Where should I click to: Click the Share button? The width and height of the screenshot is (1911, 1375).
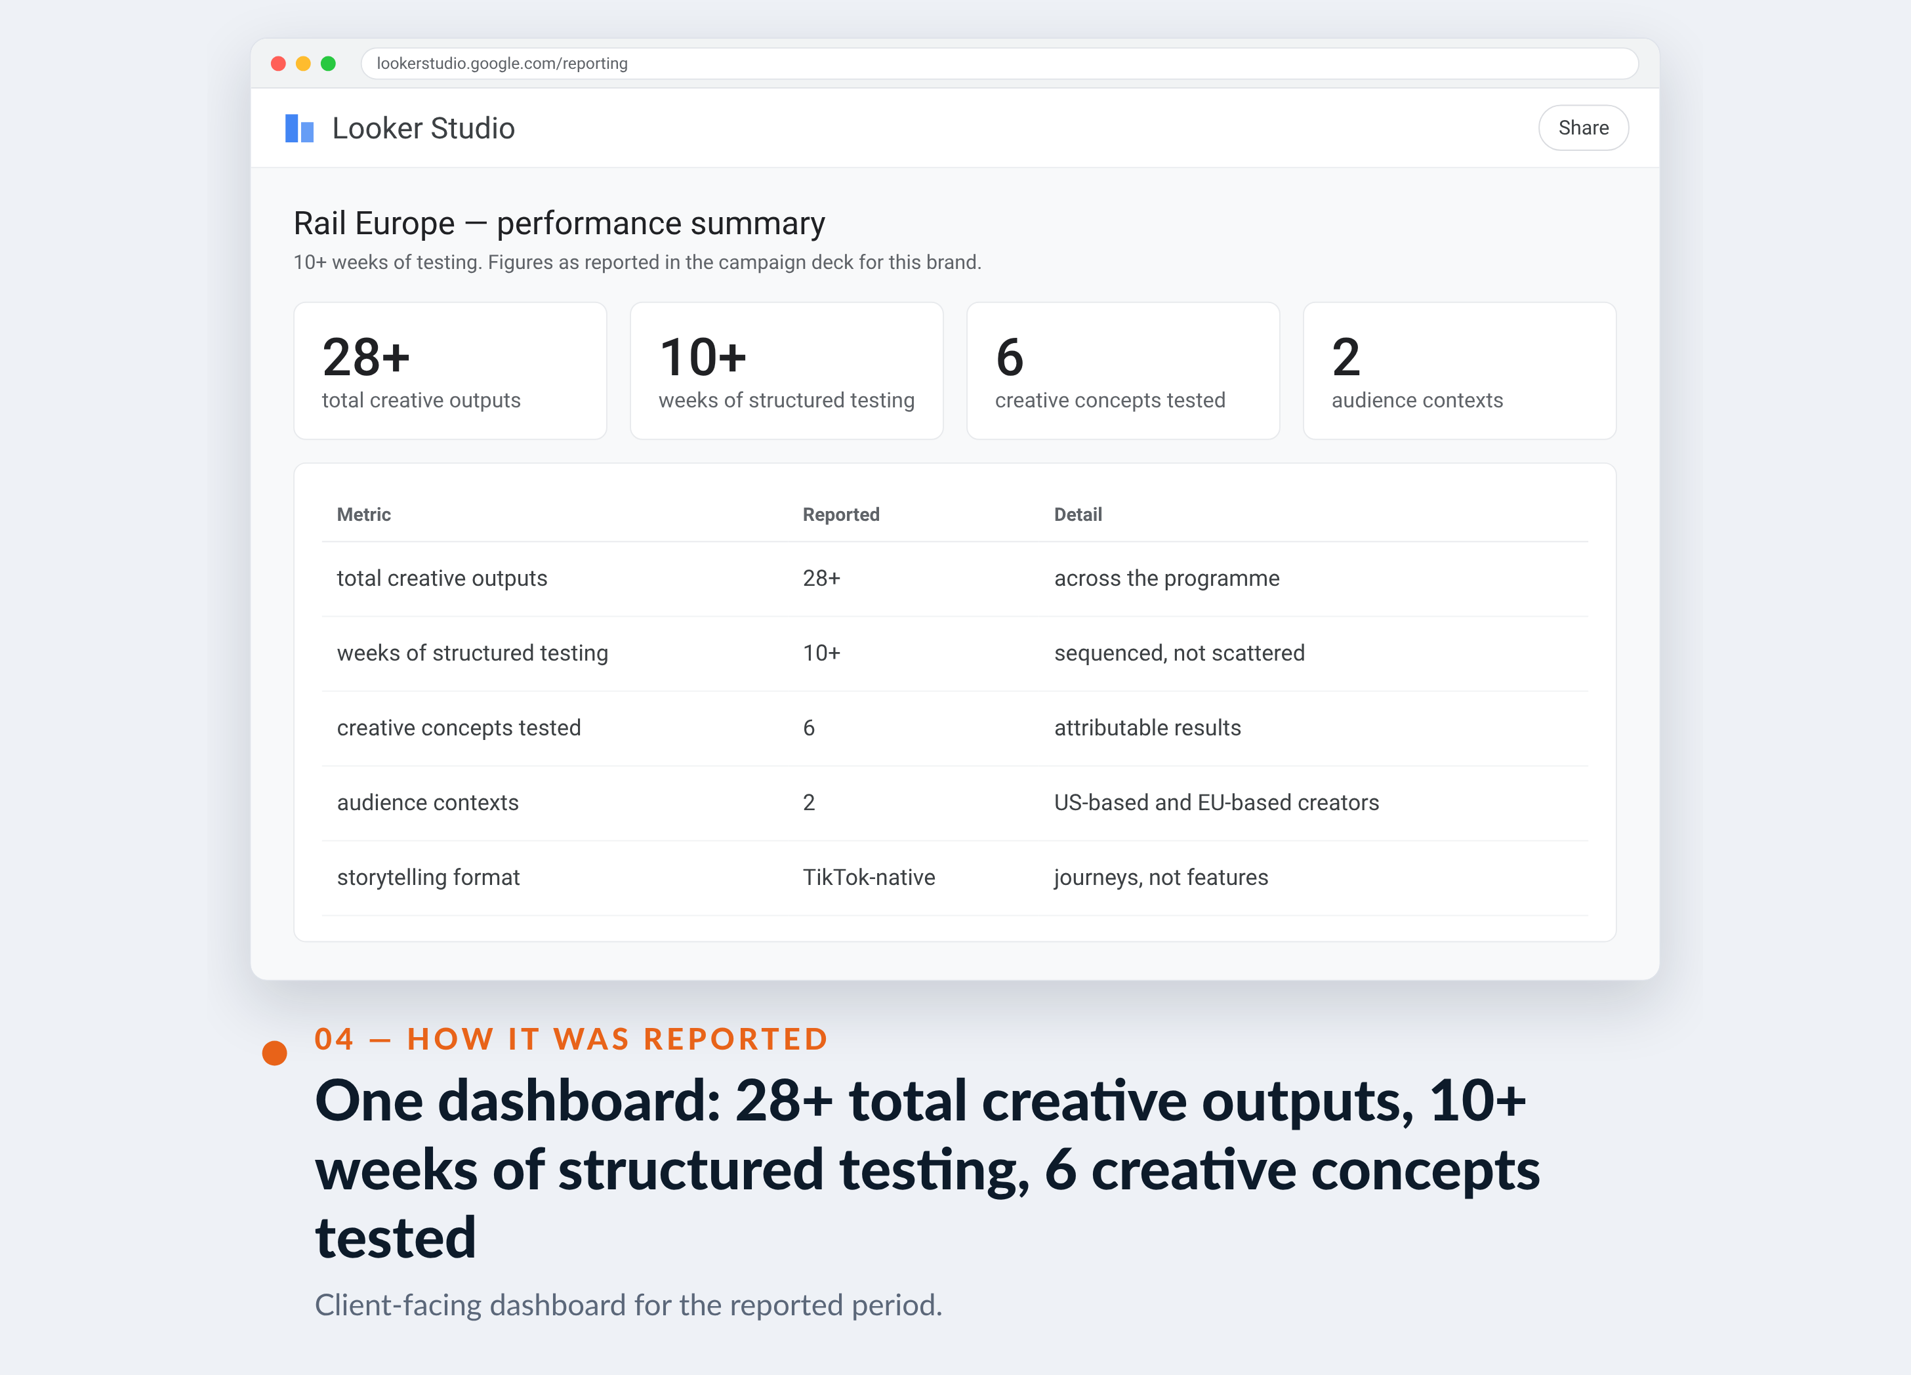pyautogui.click(x=1582, y=128)
